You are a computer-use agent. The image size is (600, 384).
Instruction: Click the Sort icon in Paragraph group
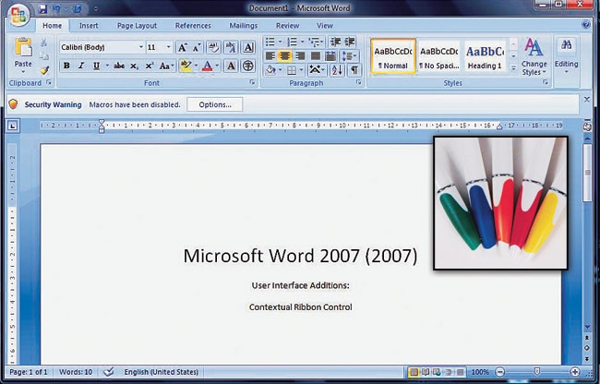pos(337,70)
